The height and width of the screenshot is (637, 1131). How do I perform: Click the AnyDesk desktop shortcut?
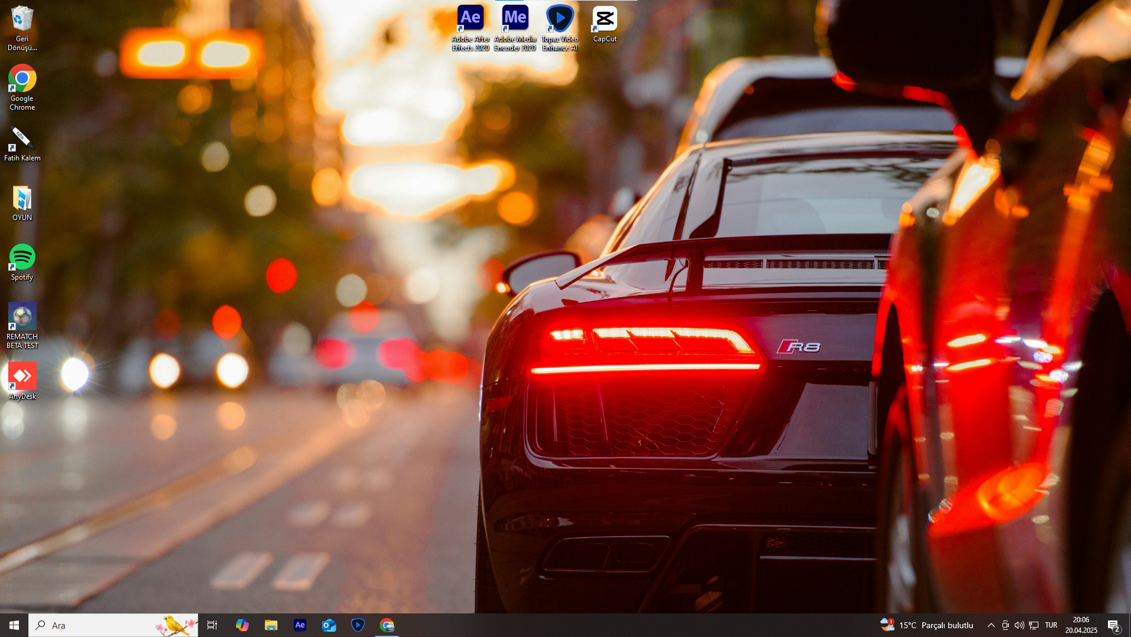[x=22, y=381]
